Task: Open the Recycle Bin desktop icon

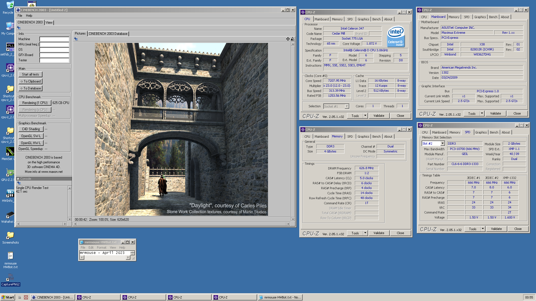Action: point(10,5)
